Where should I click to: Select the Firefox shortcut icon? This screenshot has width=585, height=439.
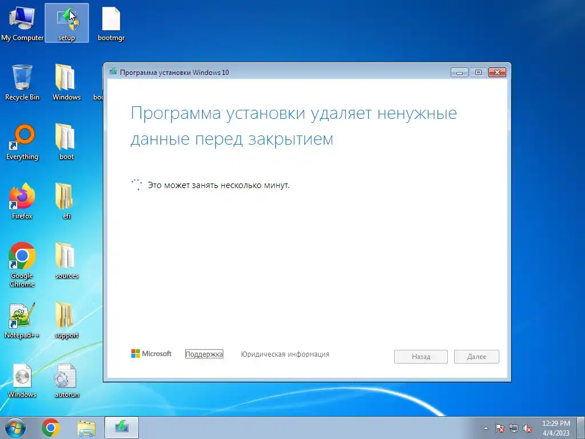coord(22,201)
